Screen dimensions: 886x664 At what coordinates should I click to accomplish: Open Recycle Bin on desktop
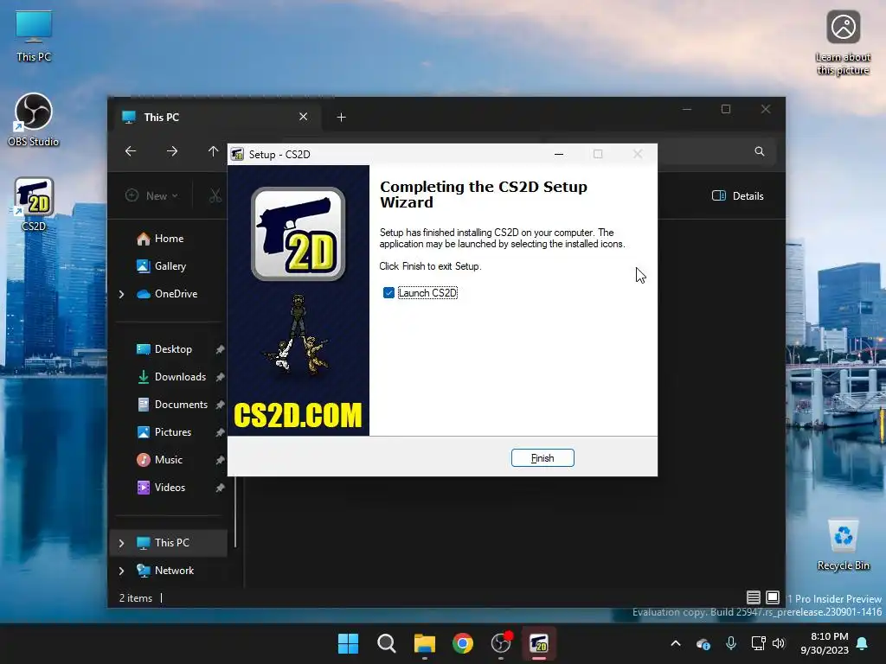(x=843, y=545)
